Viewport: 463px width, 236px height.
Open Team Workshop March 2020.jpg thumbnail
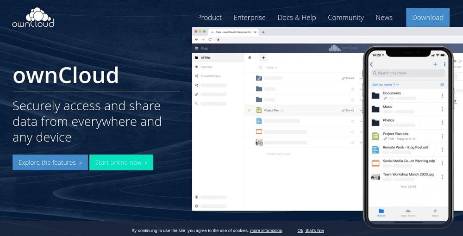pos(375,177)
